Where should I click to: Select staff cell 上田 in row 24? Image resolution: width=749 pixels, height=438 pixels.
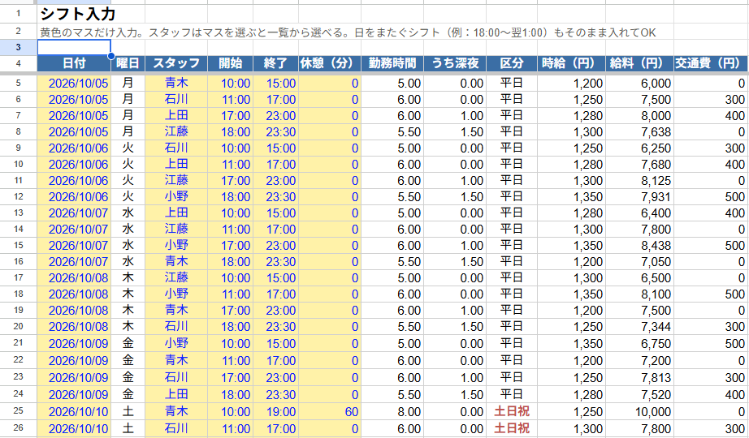[x=176, y=394]
